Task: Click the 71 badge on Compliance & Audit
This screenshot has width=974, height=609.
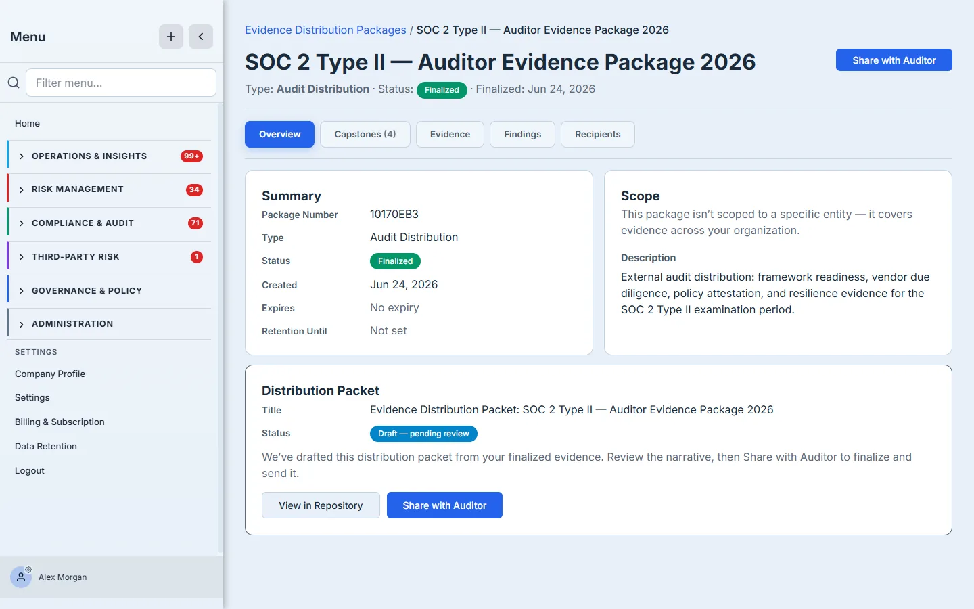Action: pyautogui.click(x=195, y=223)
